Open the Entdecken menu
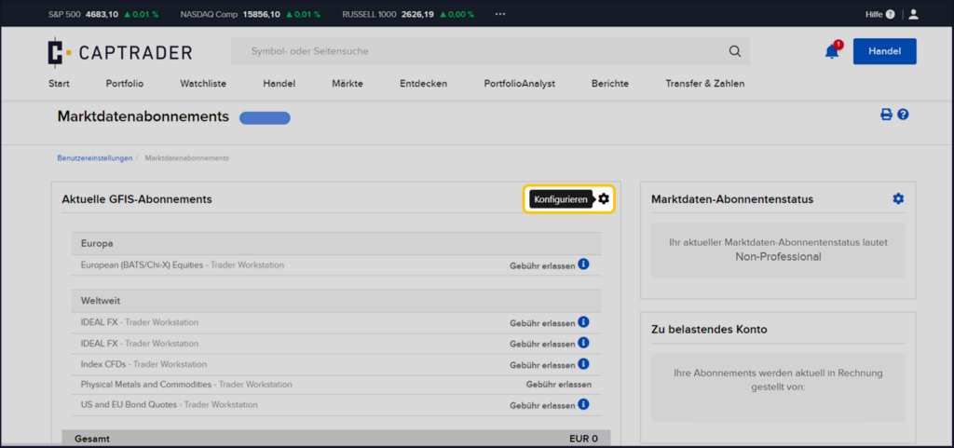Image resolution: width=954 pixels, height=448 pixels. point(424,84)
